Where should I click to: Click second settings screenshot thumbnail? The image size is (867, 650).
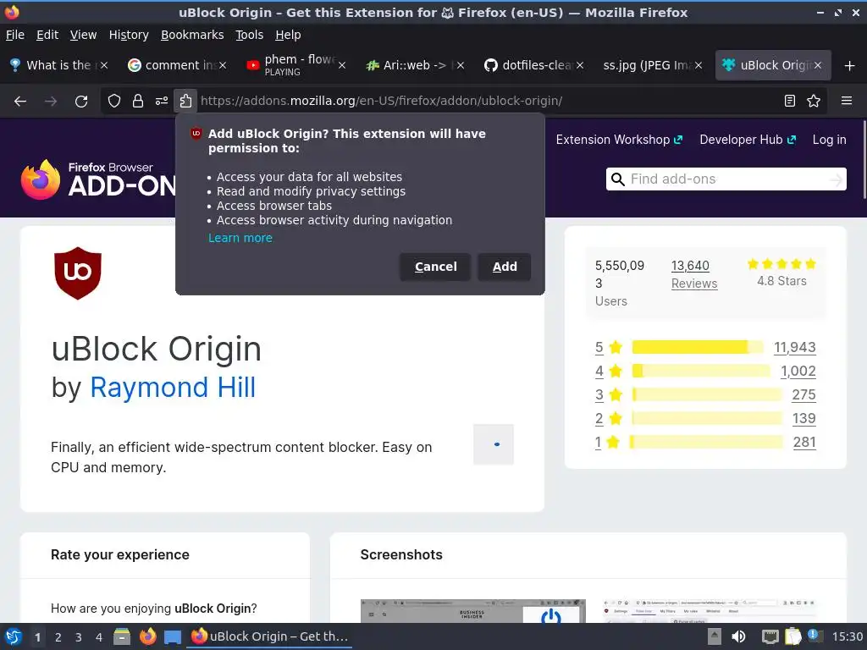point(710,611)
